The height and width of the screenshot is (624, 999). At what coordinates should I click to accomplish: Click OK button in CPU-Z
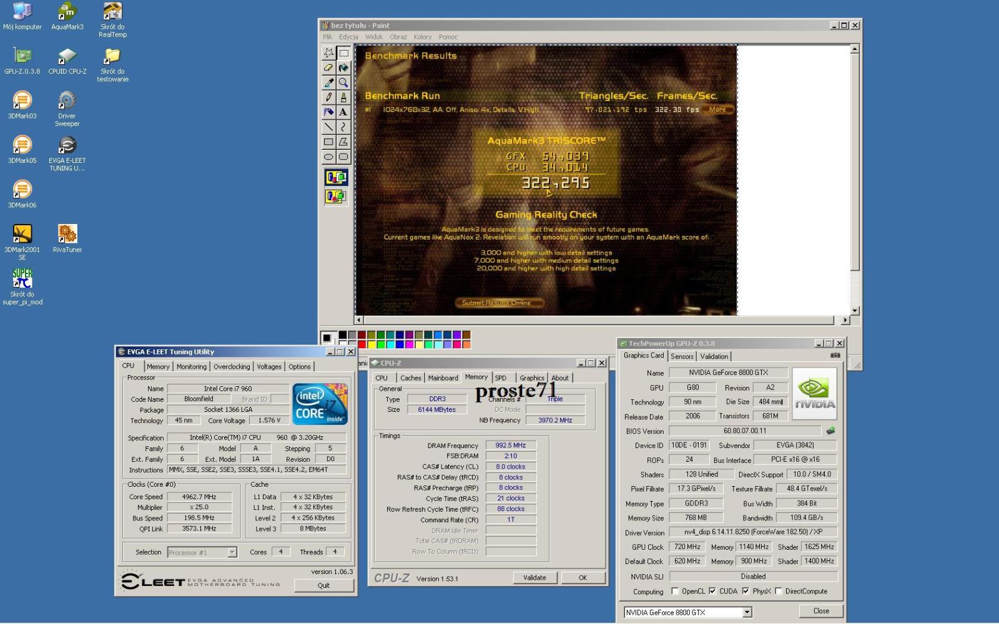pos(583,578)
